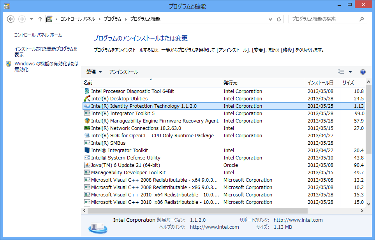This screenshot has width=375, height=240.
Task: Click the horizontal scrollbar thumb
Action: tap(197, 210)
